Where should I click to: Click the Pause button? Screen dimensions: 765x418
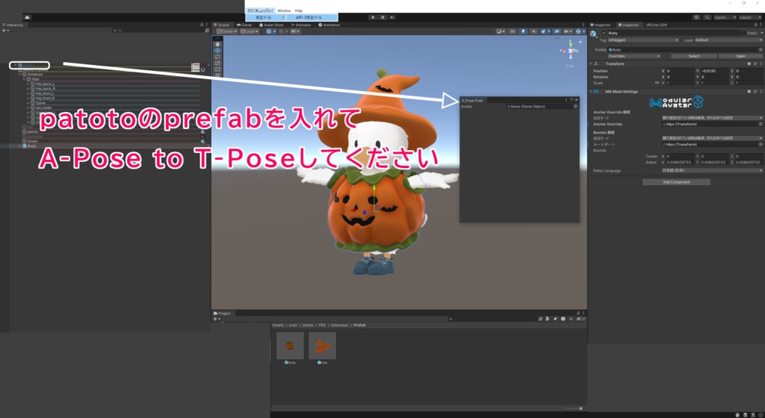[382, 17]
